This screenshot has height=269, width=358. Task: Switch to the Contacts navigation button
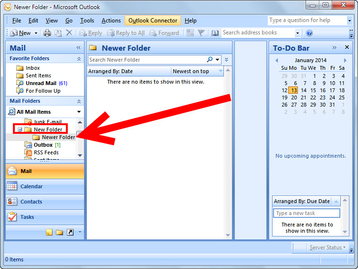[x=45, y=202]
